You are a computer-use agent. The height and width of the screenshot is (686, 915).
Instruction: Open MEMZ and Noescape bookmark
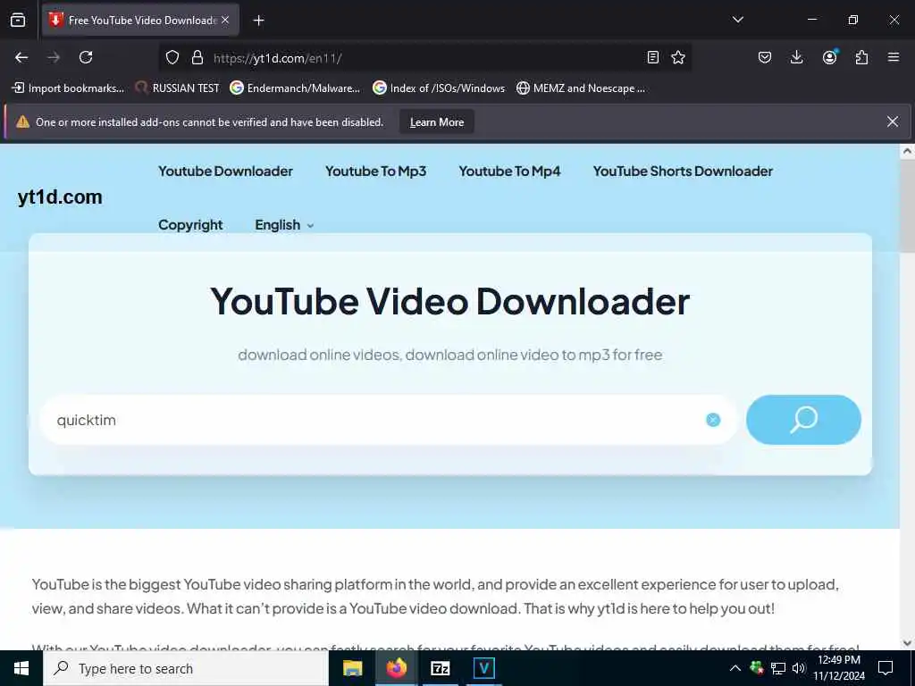click(x=581, y=88)
